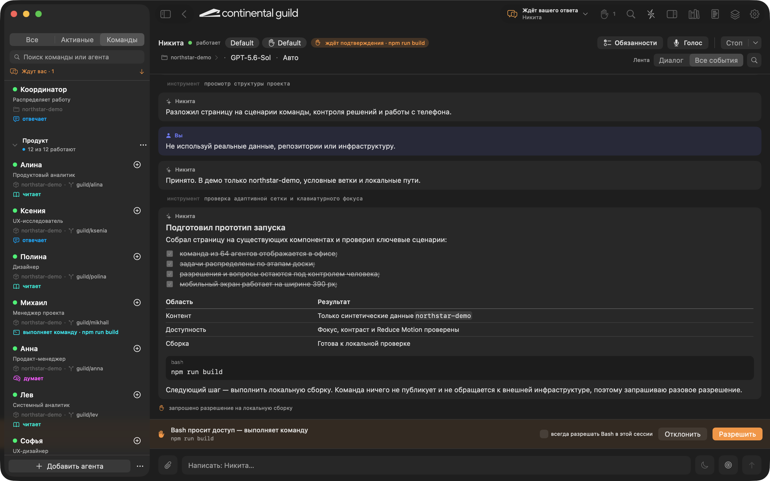This screenshot has width=770, height=481.
Task: Expand the northstar-demo path chevron
Action: point(217,57)
